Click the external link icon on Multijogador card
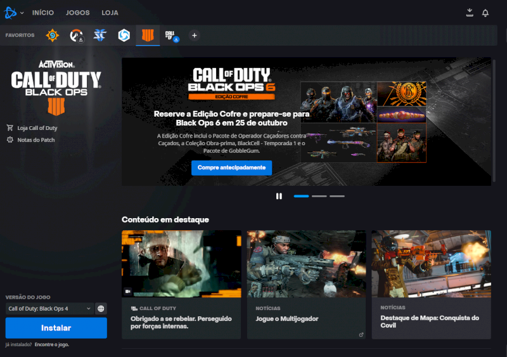This screenshot has width=507, height=357. [x=361, y=335]
